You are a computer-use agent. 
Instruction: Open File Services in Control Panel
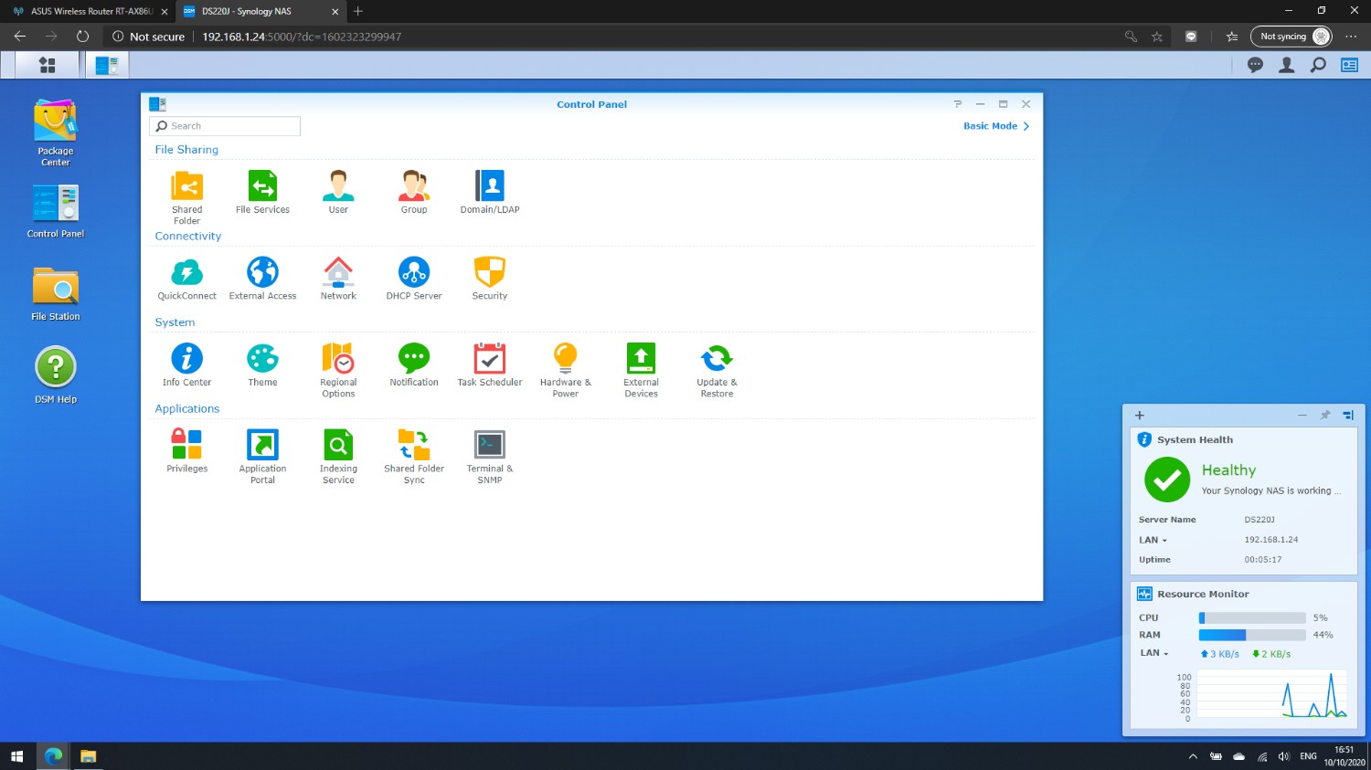(262, 192)
